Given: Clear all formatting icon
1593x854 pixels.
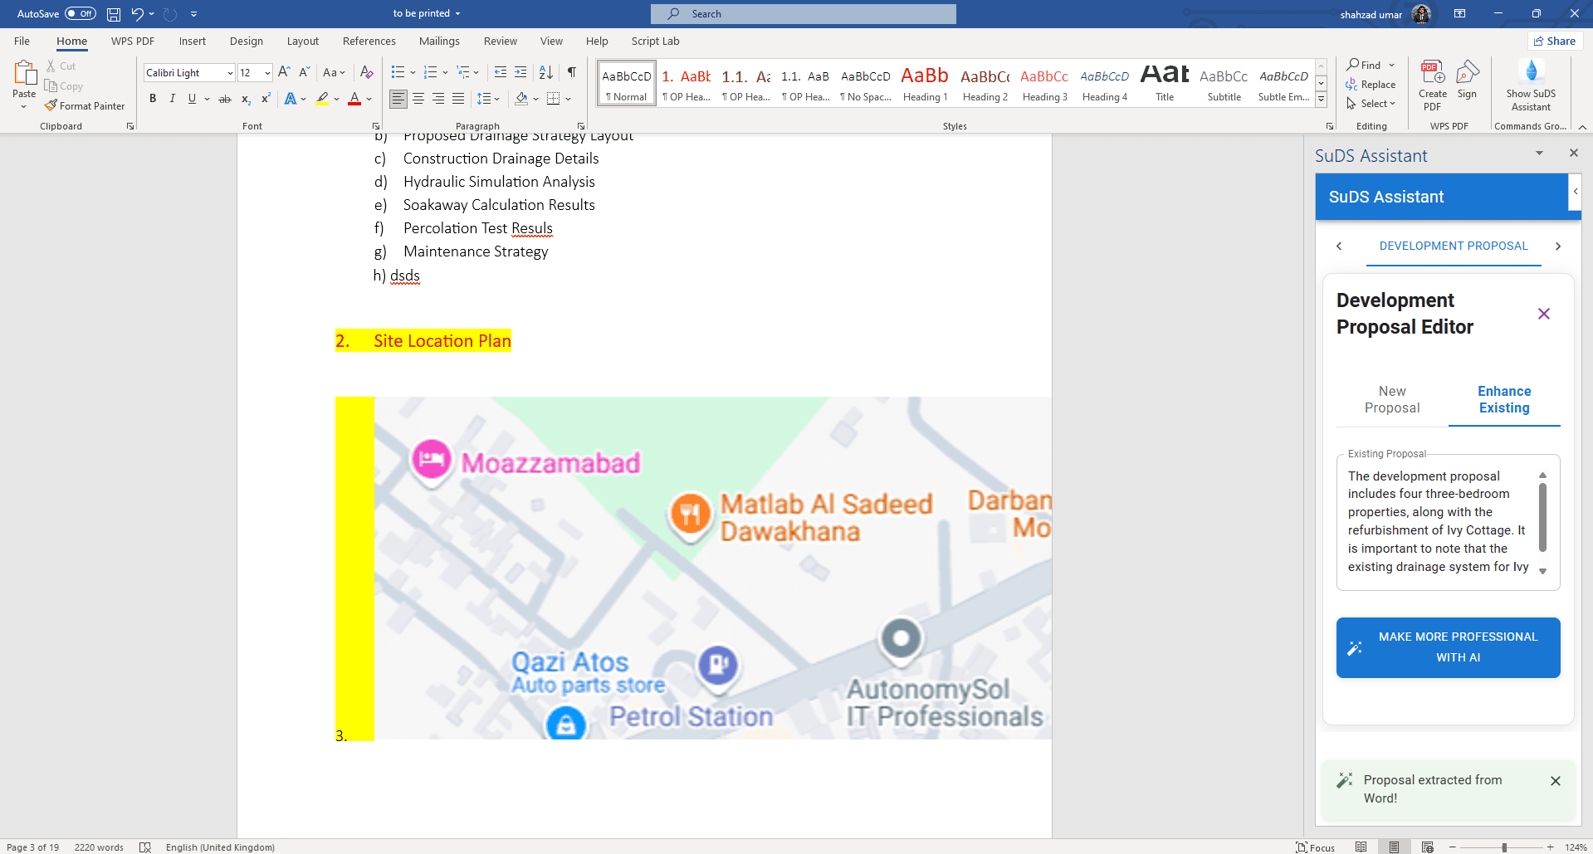Looking at the screenshot, I should pos(366,72).
